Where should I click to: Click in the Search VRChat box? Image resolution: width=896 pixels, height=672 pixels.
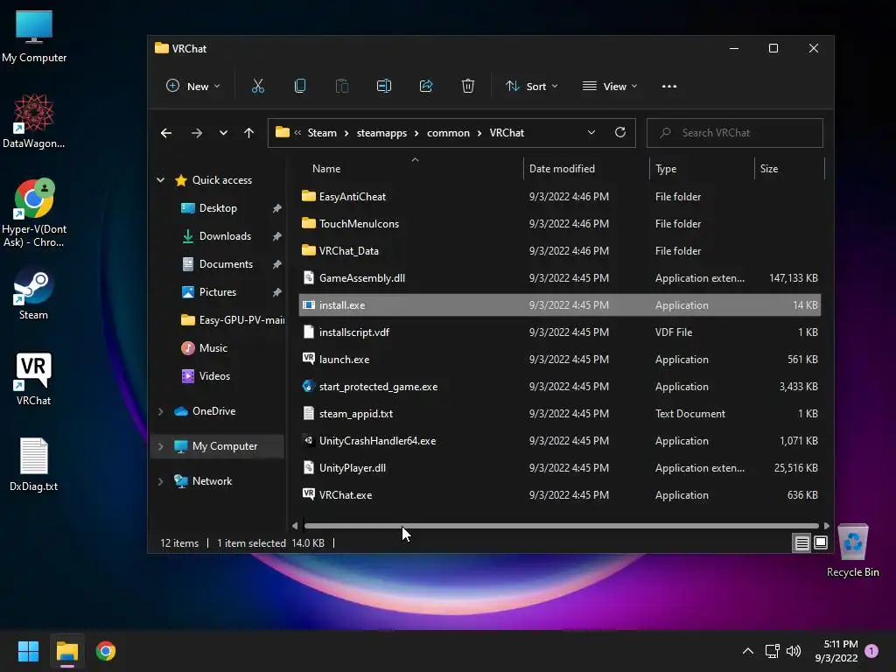tap(735, 133)
